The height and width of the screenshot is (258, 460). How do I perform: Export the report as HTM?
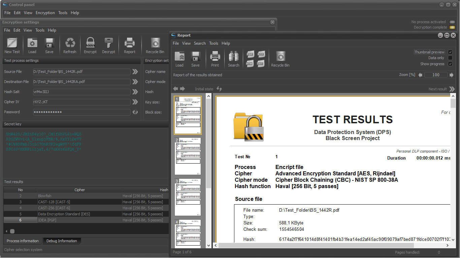(x=250, y=63)
